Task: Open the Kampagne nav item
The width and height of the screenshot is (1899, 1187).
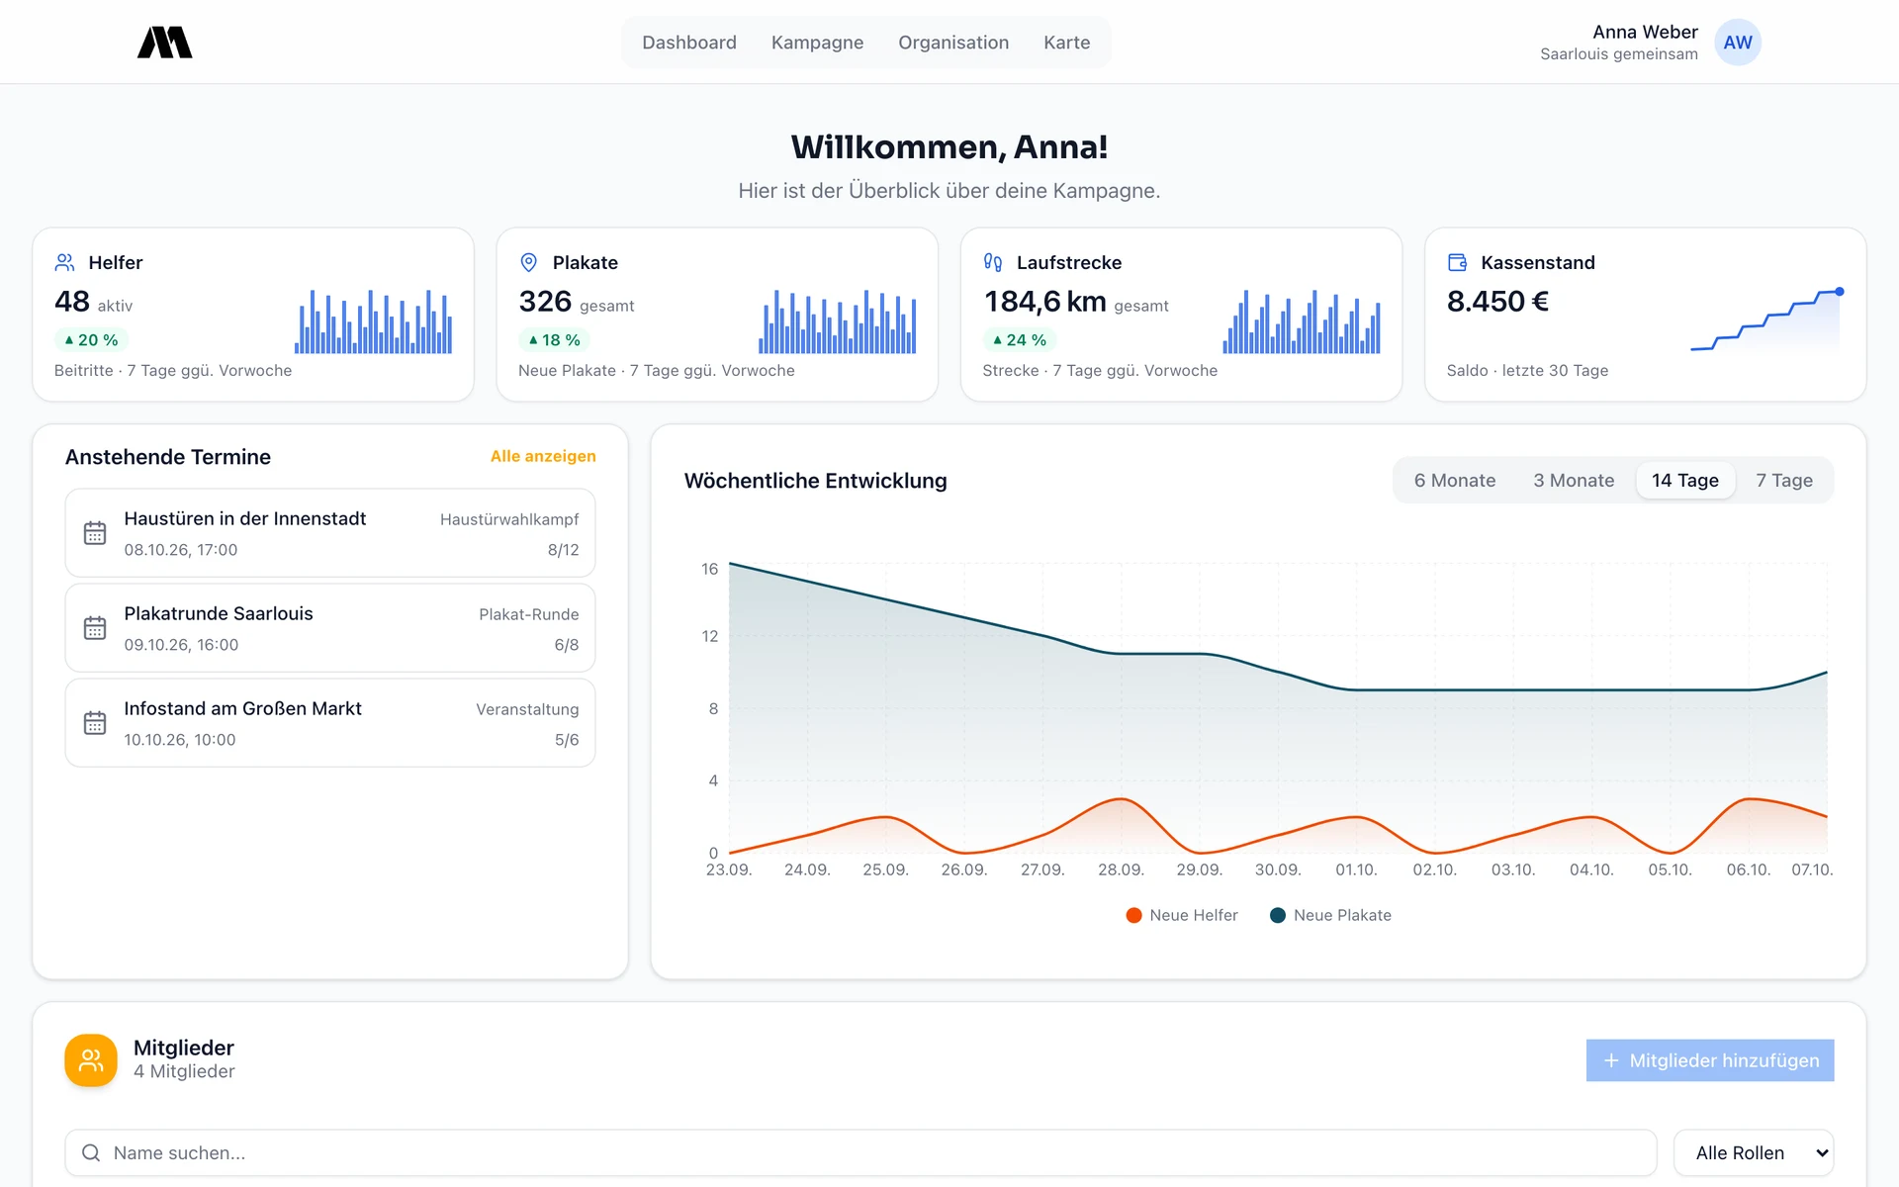Action: (817, 43)
